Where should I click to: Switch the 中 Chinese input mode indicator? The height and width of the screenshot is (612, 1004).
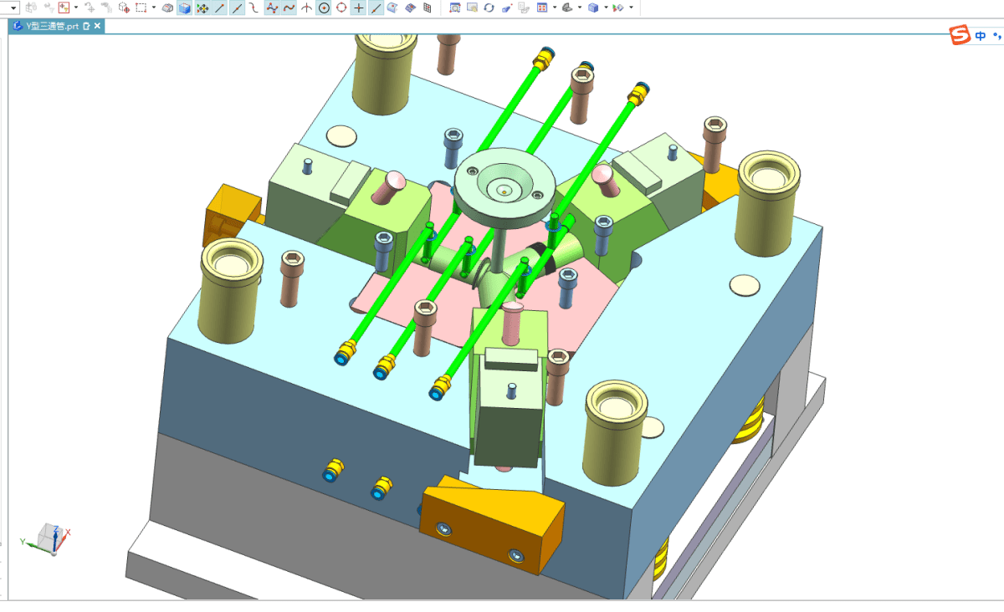click(x=981, y=36)
